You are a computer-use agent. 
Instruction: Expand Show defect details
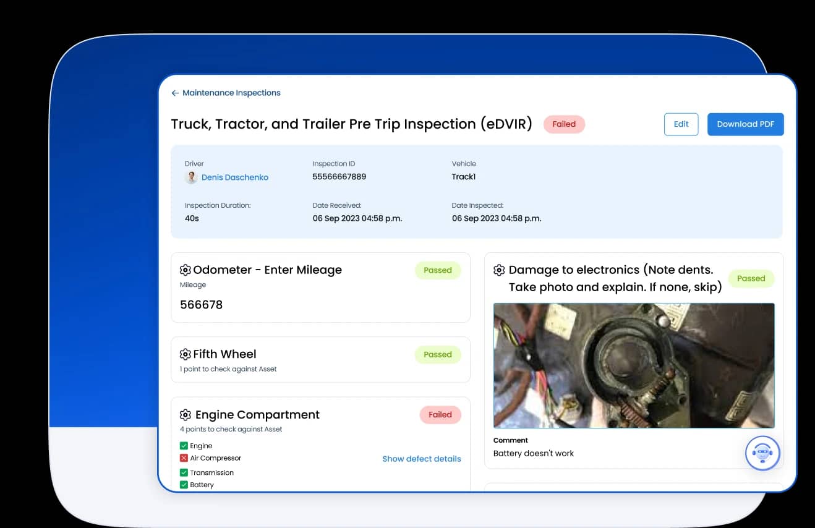tap(421, 459)
